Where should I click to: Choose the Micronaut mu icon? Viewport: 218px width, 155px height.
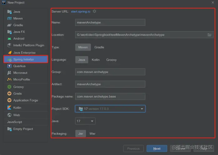[9, 73]
